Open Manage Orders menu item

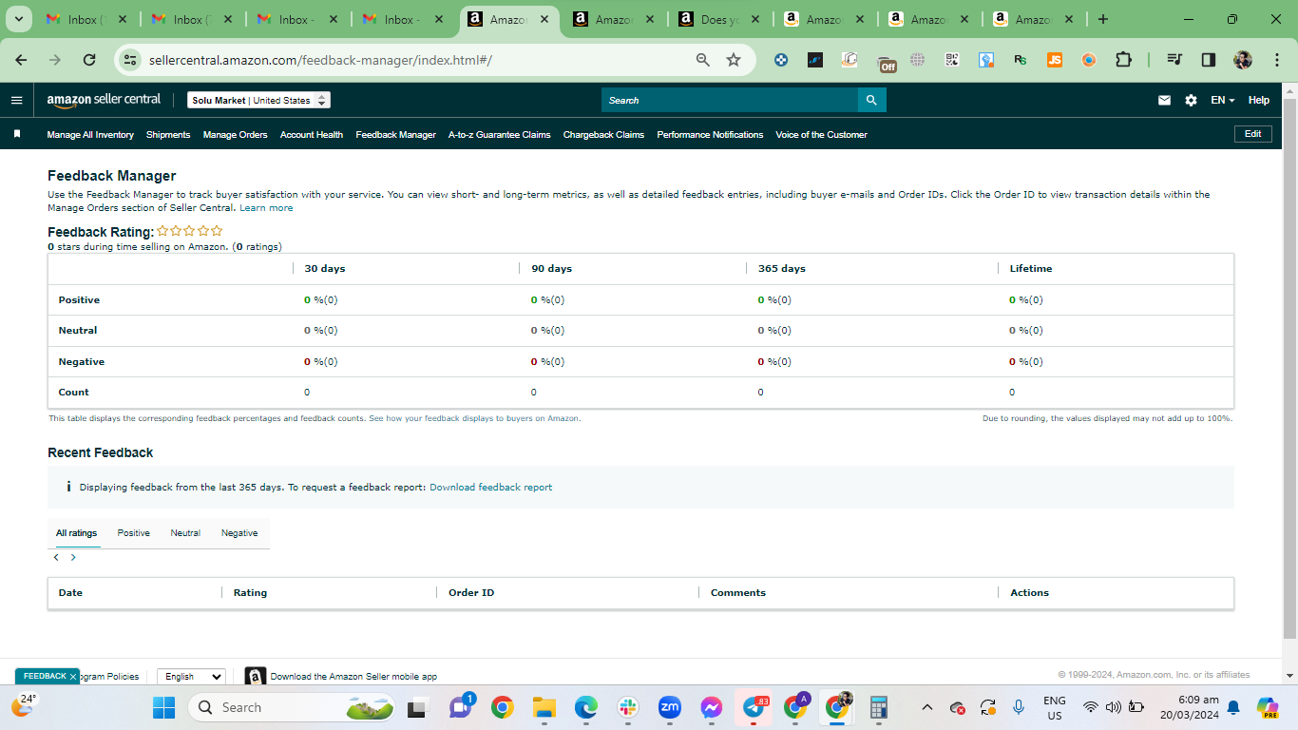coord(235,135)
